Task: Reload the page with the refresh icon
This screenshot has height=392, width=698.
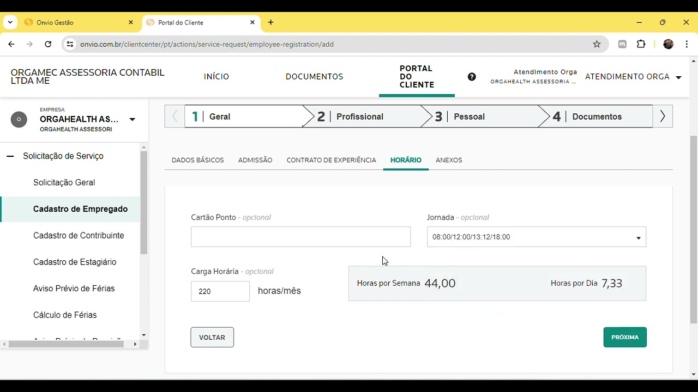Action: coord(48,44)
